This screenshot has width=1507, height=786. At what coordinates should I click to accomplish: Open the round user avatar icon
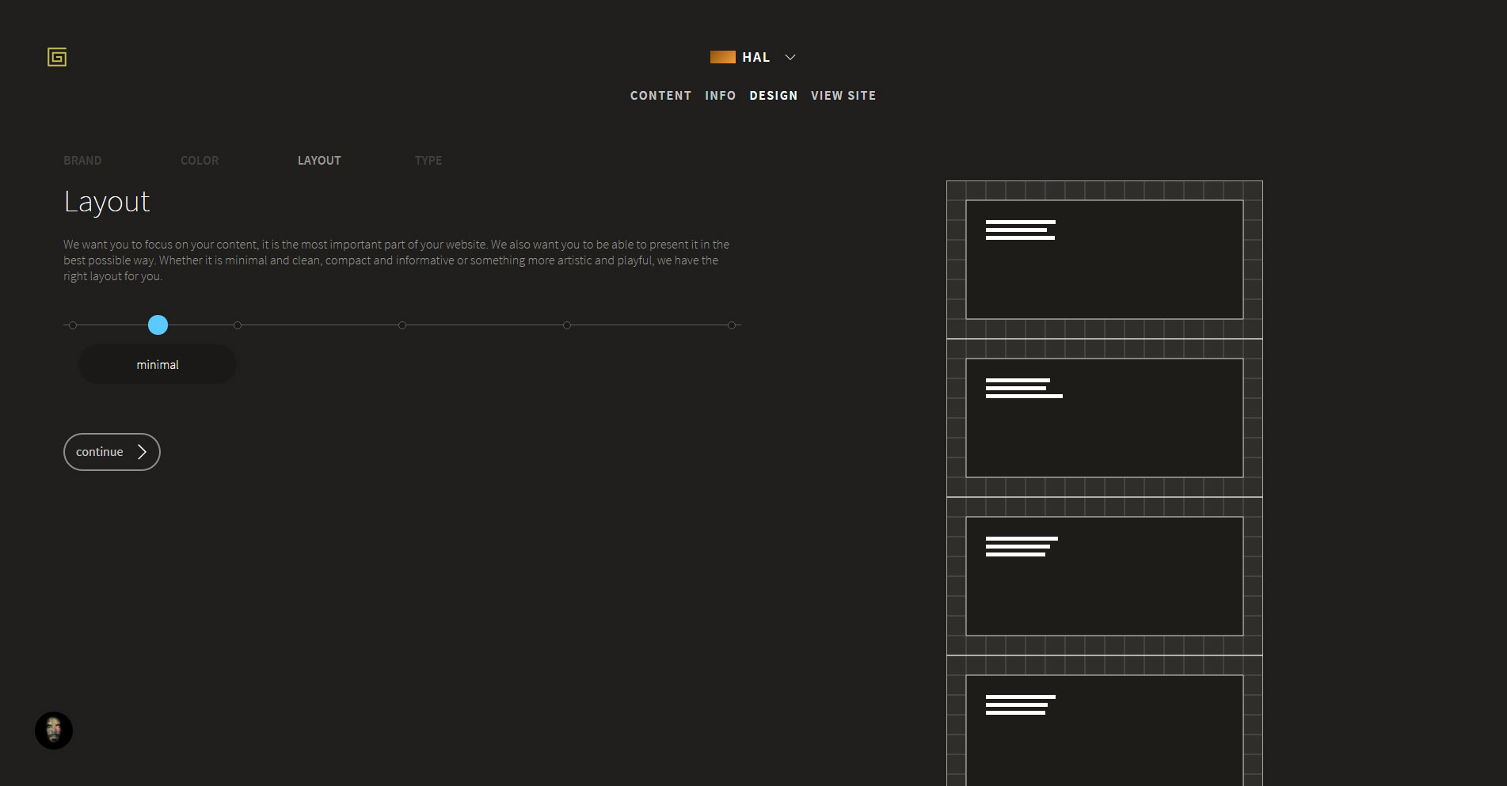(54, 730)
